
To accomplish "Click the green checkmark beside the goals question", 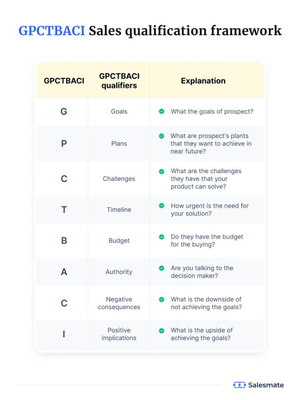I will tap(161, 111).
